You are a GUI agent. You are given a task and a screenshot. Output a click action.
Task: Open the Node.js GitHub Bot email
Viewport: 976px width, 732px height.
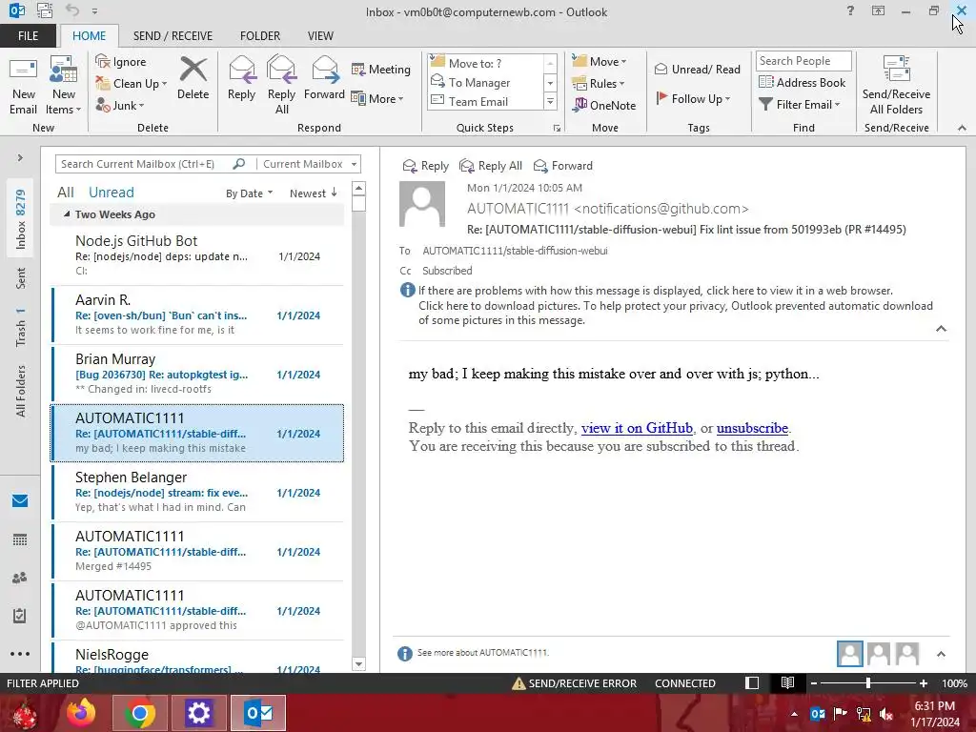click(196, 255)
